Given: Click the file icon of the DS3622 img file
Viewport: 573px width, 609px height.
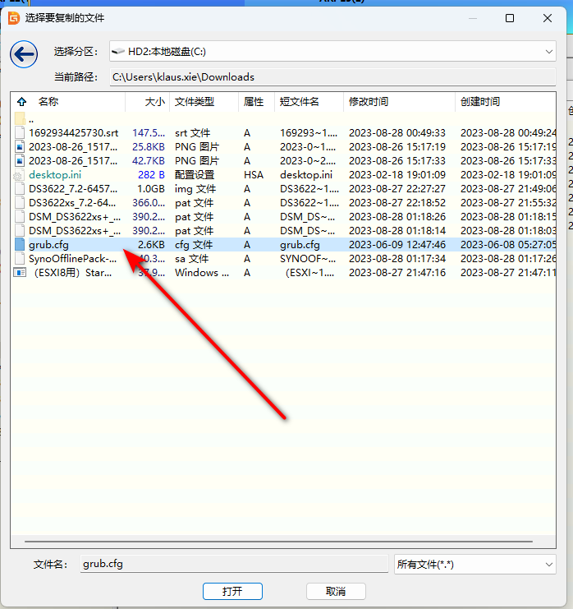Looking at the screenshot, I should pos(20,189).
